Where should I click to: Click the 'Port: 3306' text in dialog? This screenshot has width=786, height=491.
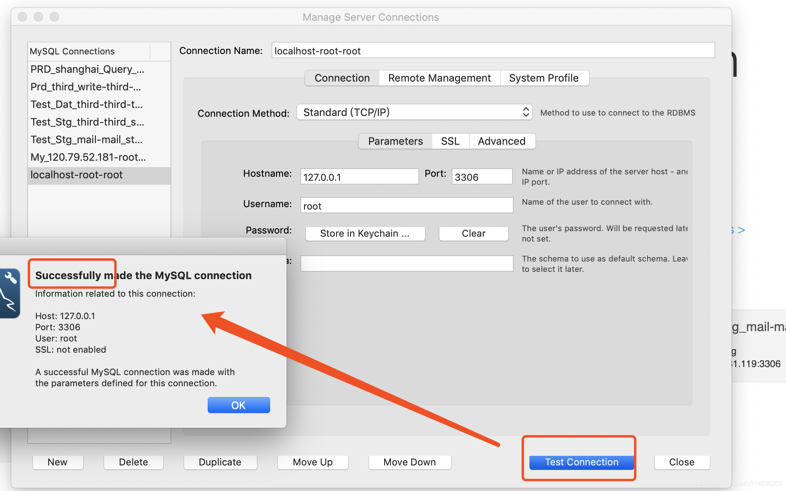click(x=58, y=327)
